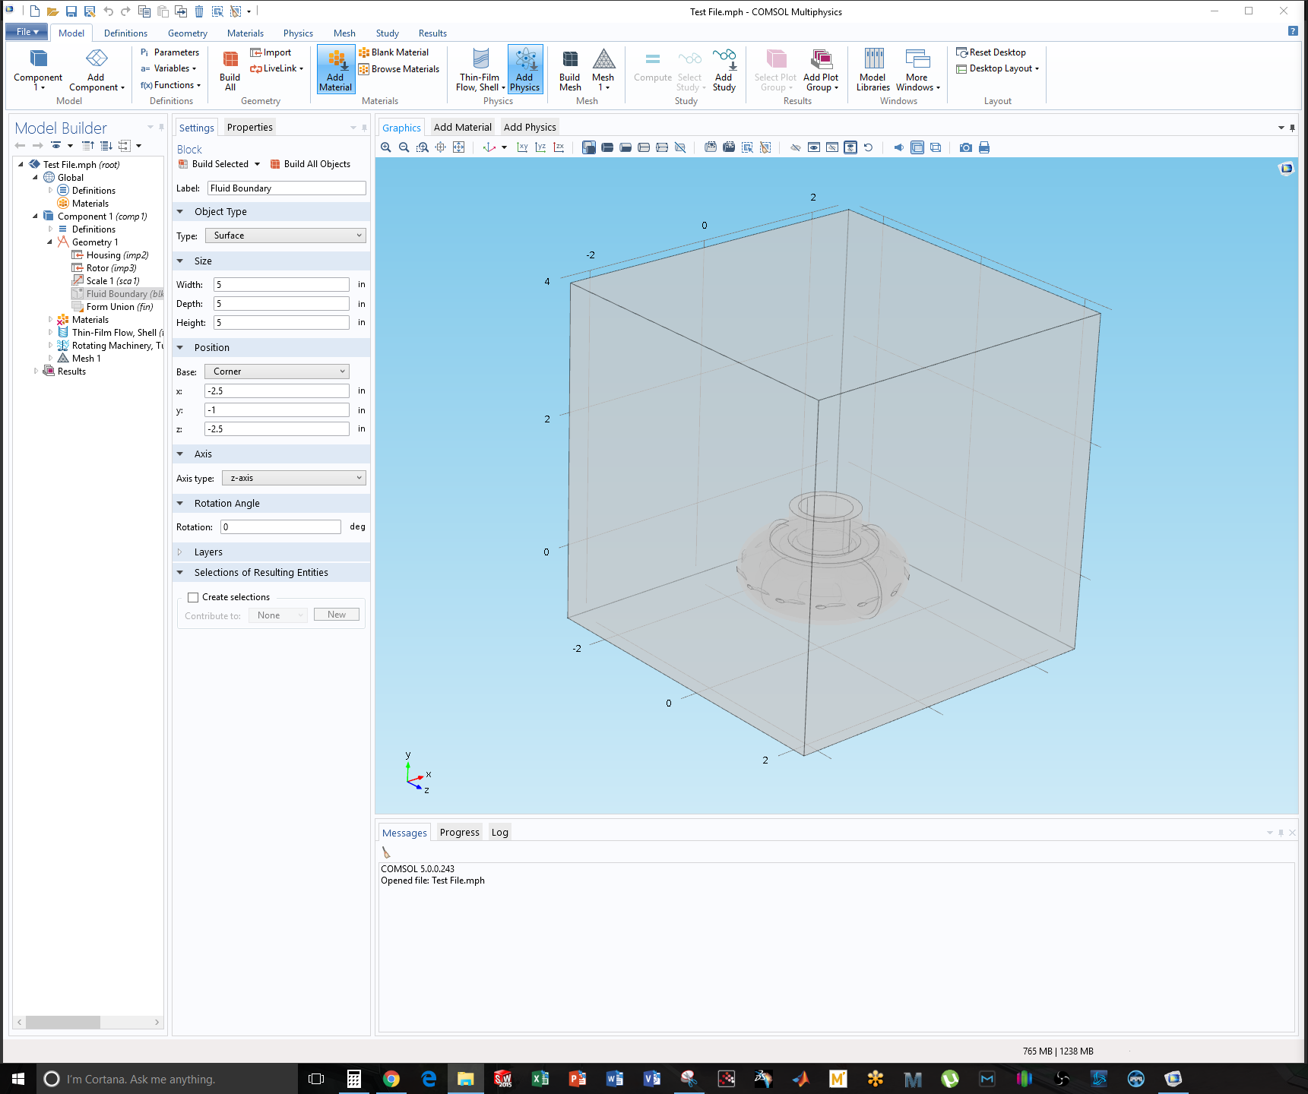
Task: Enable the Create selections checkbox
Action: coord(193,597)
